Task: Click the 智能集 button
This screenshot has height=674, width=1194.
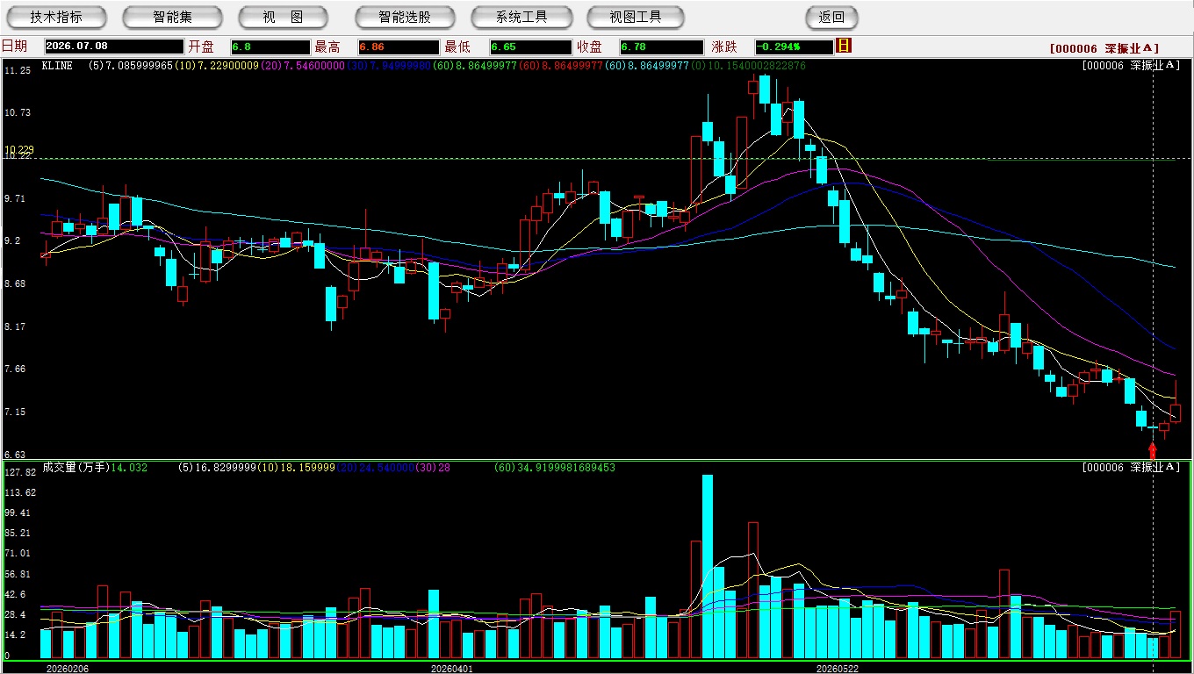Action: (172, 17)
